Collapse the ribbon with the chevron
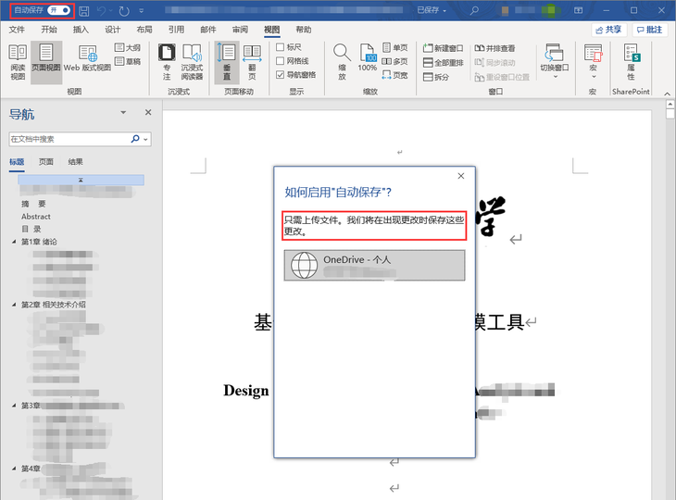This screenshot has height=500, width=676. pyautogui.click(x=667, y=94)
